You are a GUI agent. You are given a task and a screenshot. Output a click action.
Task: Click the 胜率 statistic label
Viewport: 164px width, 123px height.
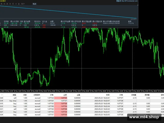[130, 22]
